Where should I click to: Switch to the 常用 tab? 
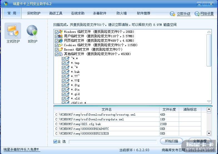(x=12, y=13)
